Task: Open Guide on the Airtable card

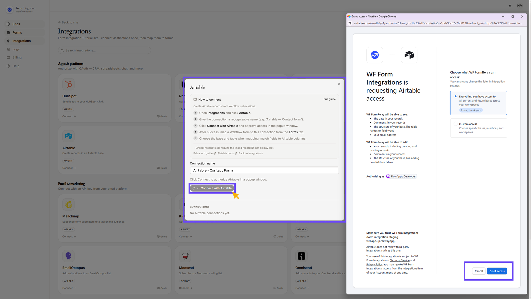Action: pyautogui.click(x=162, y=168)
